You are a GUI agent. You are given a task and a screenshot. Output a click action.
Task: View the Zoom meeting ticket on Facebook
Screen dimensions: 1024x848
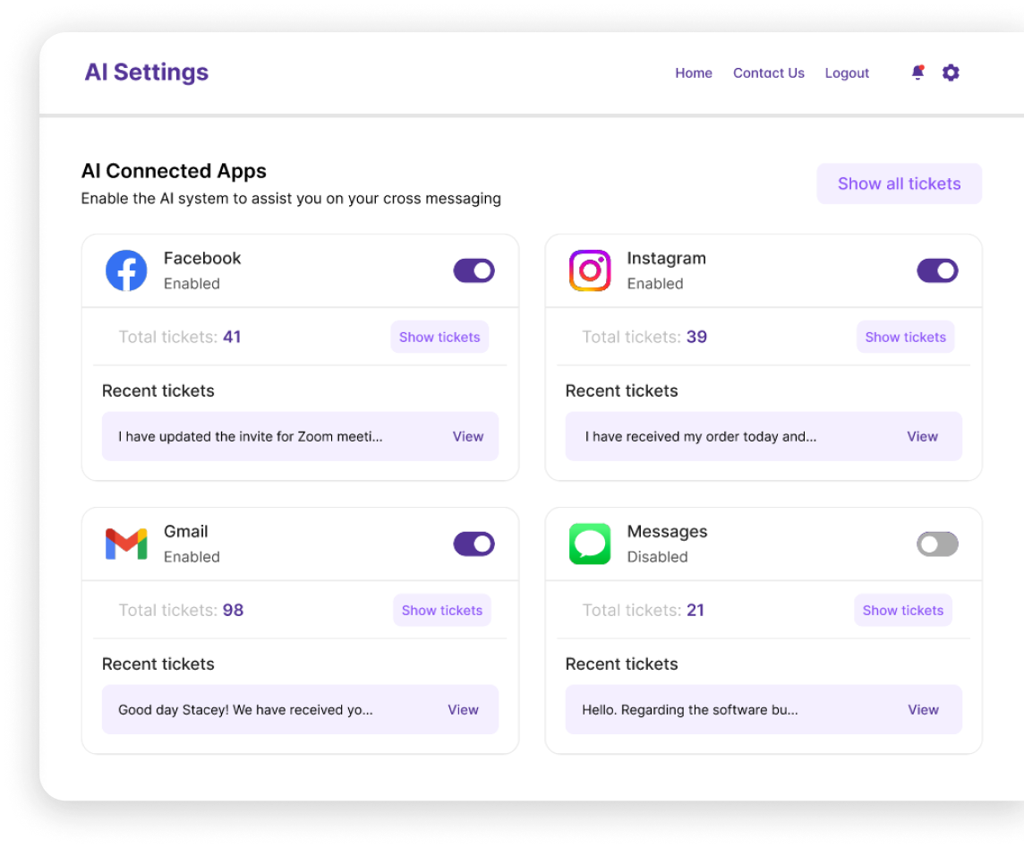point(468,436)
